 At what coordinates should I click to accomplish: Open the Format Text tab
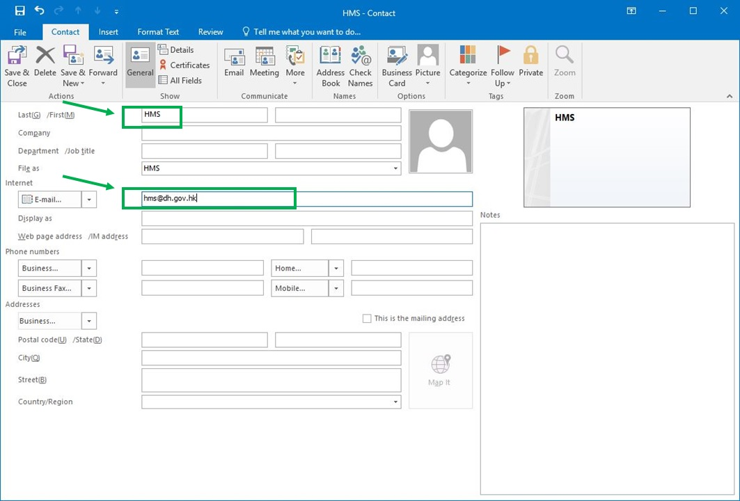pyautogui.click(x=158, y=32)
